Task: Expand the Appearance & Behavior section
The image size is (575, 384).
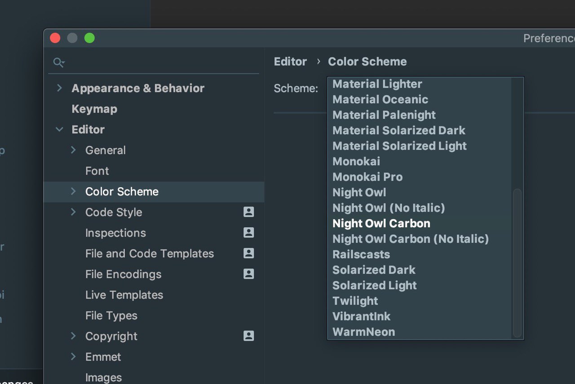Action: click(x=59, y=88)
